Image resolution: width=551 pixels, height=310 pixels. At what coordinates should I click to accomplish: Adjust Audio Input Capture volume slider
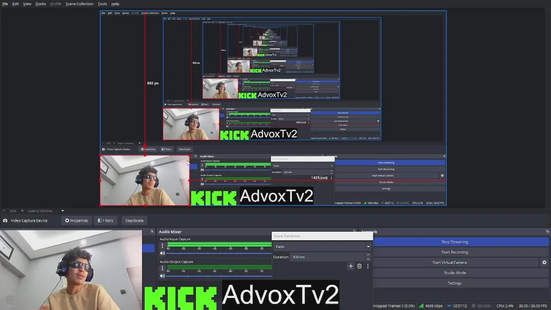tap(220, 253)
